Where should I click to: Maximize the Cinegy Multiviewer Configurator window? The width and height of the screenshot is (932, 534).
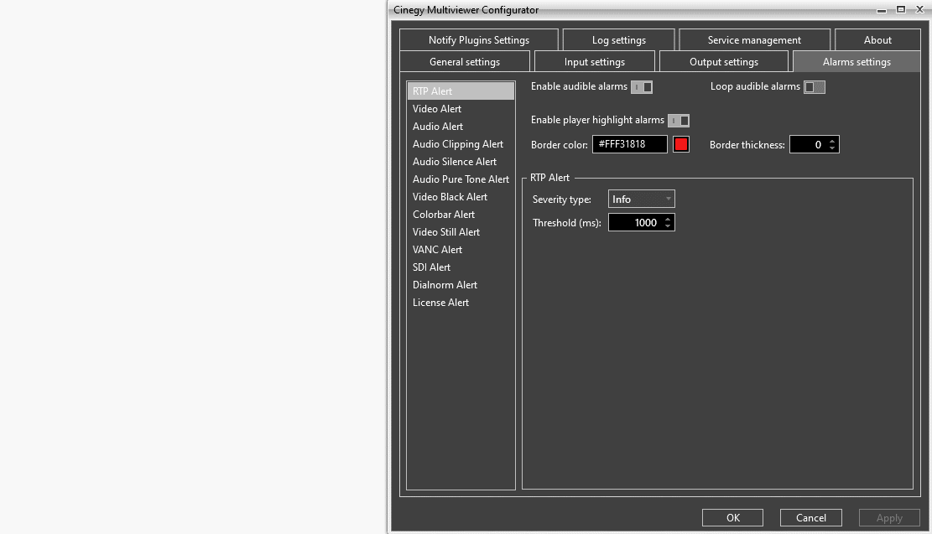click(901, 9)
